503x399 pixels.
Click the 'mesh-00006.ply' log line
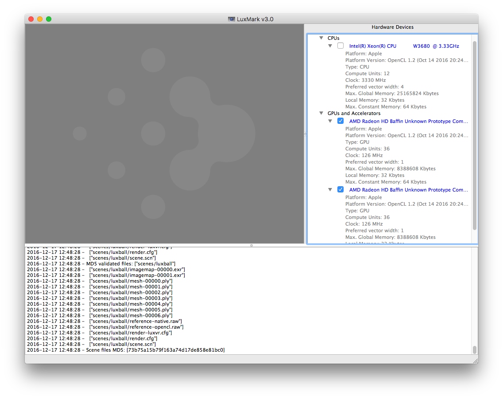pyautogui.click(x=100, y=316)
